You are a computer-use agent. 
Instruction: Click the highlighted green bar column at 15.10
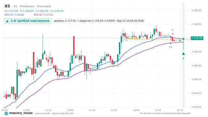click(x=183, y=55)
